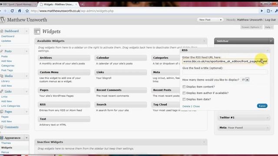Select the Custom Menu available widget
The width and height of the screenshot is (278, 156).
coord(64,72)
